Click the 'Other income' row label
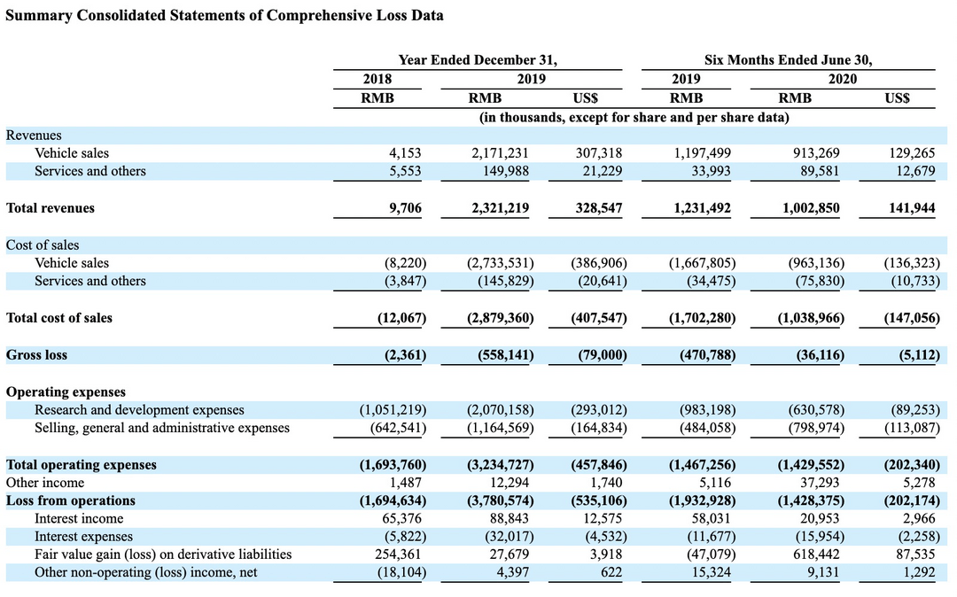 click(x=45, y=483)
